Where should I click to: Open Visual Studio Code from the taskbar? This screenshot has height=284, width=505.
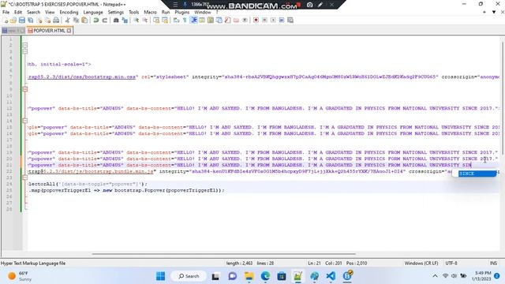coord(331,276)
